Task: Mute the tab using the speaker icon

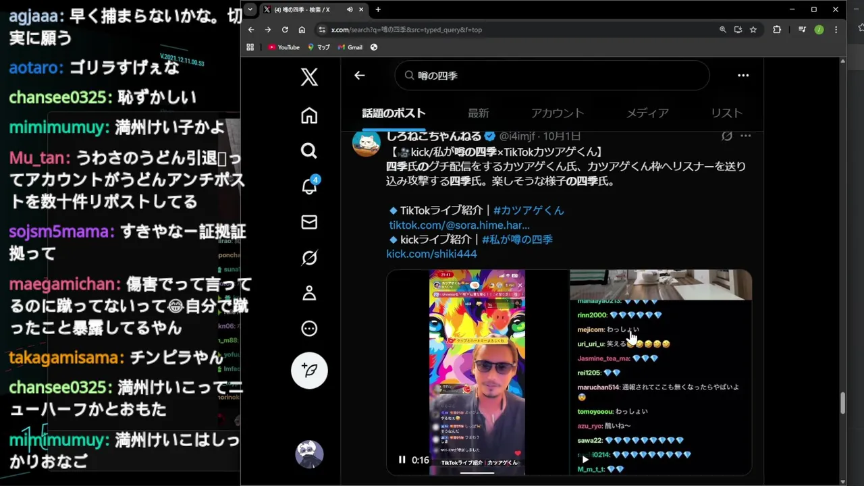Action: coord(350,9)
